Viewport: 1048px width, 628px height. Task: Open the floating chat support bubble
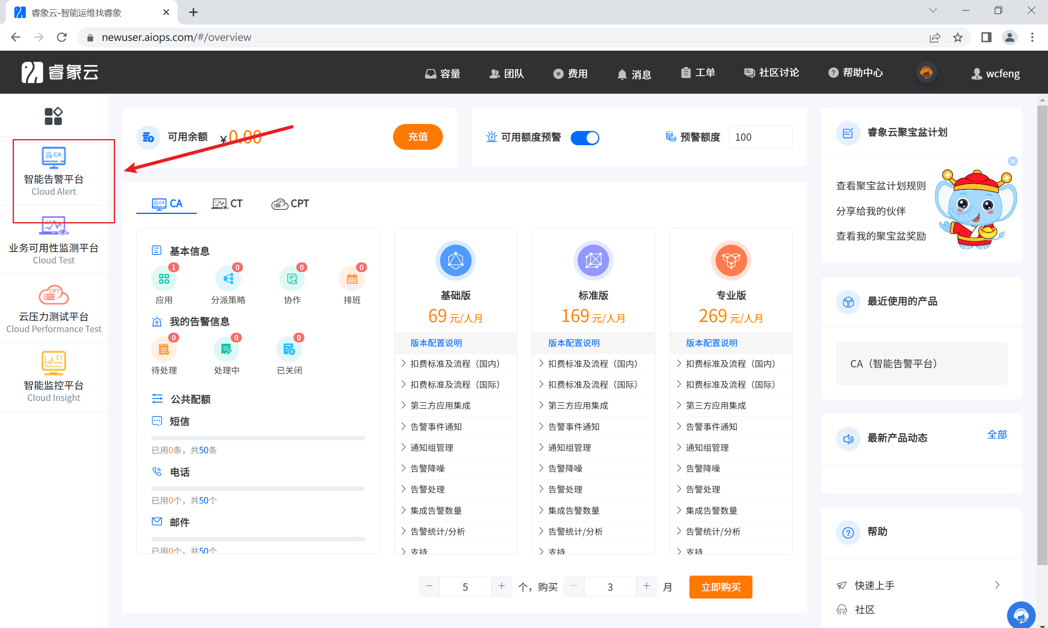pyautogui.click(x=1021, y=614)
